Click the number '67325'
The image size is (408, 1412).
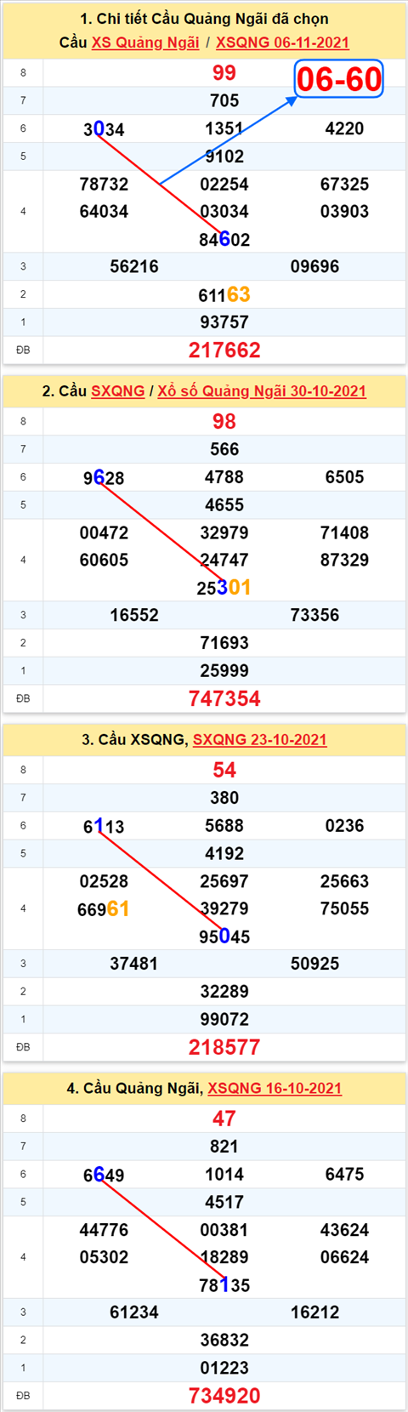[344, 185]
